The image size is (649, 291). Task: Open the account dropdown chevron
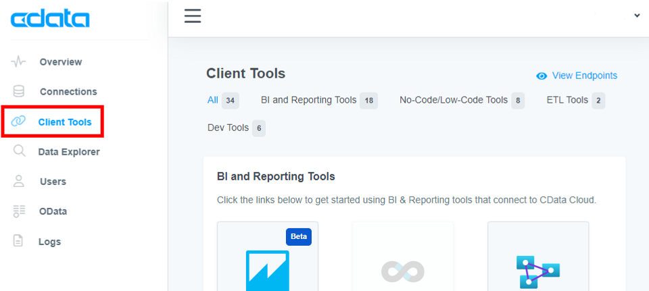point(637,16)
